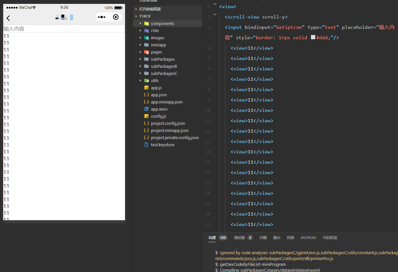Click the miniapp folder icon
Viewport: 398px width, 272px height.
pos(146,45)
